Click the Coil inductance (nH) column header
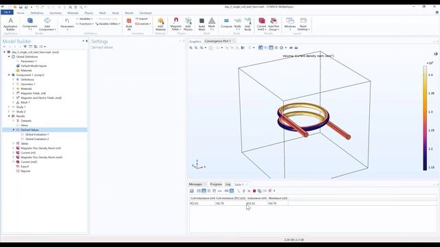The width and height of the screenshot is (440, 247). (x=203, y=198)
